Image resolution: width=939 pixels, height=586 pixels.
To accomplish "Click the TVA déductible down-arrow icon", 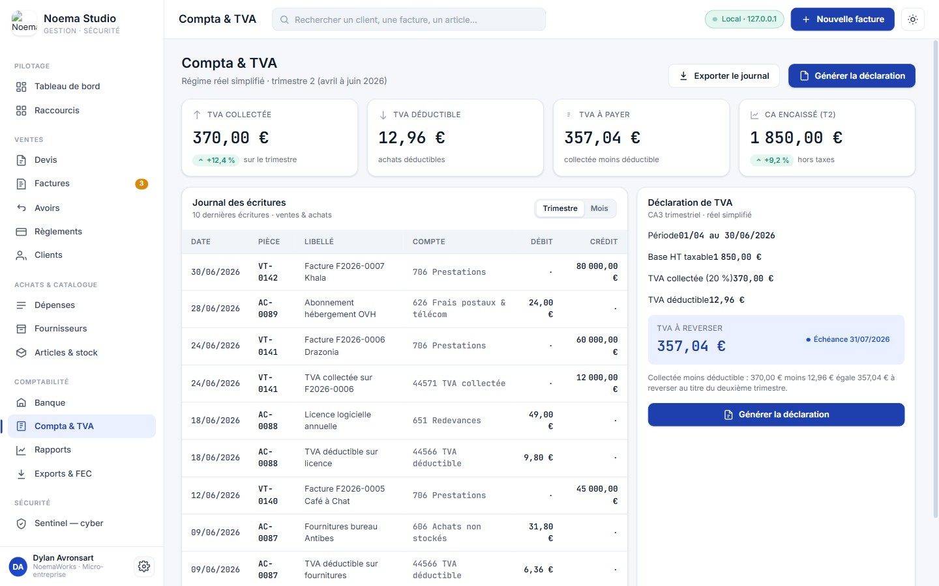I will point(383,115).
